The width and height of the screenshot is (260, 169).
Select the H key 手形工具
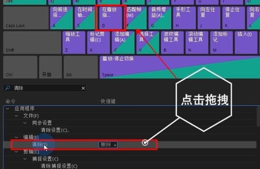[x=184, y=18]
